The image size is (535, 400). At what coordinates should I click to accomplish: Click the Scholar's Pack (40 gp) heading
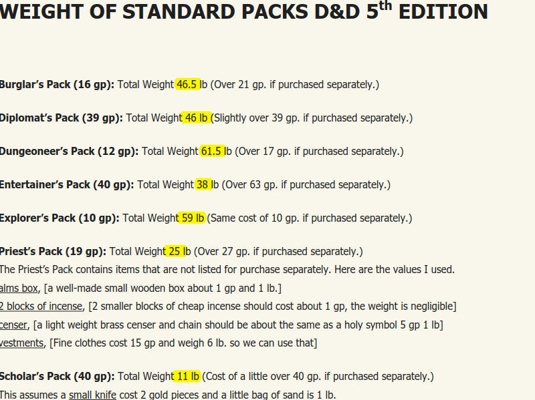[58, 377]
